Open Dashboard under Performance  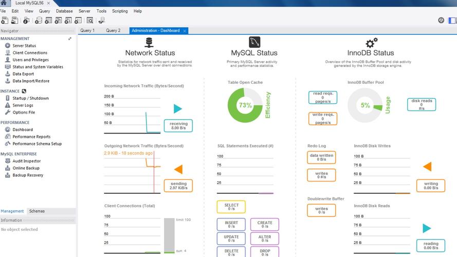(x=23, y=130)
